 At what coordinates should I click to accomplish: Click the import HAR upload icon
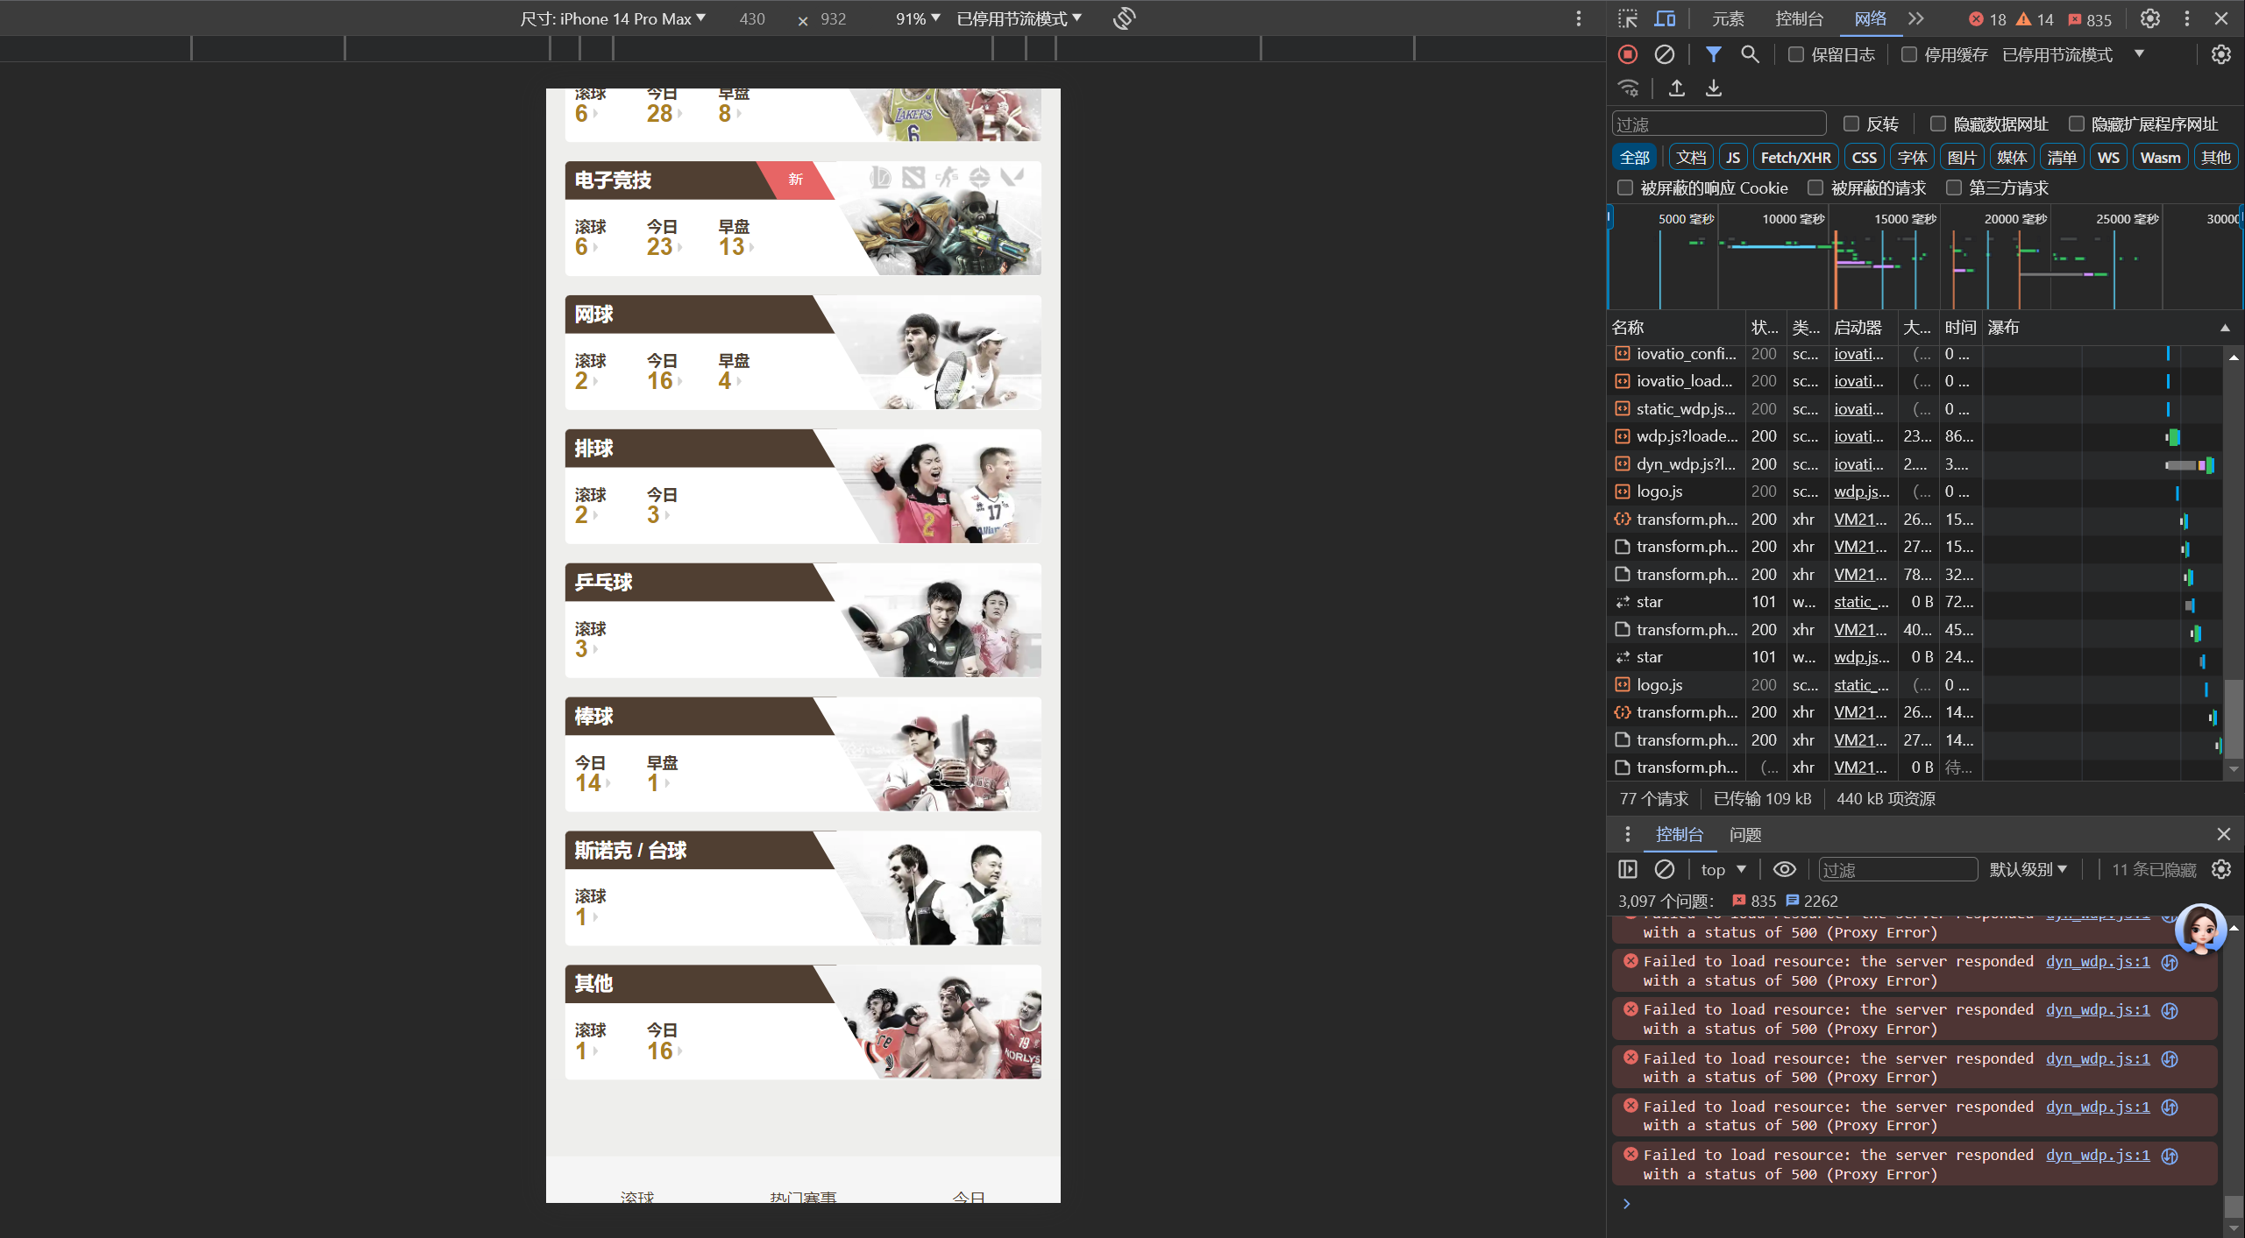(x=1676, y=88)
